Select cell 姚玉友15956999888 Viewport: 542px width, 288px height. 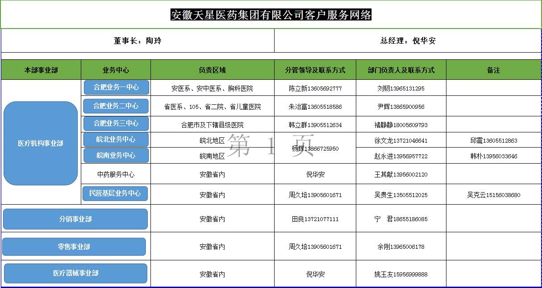(x=401, y=274)
